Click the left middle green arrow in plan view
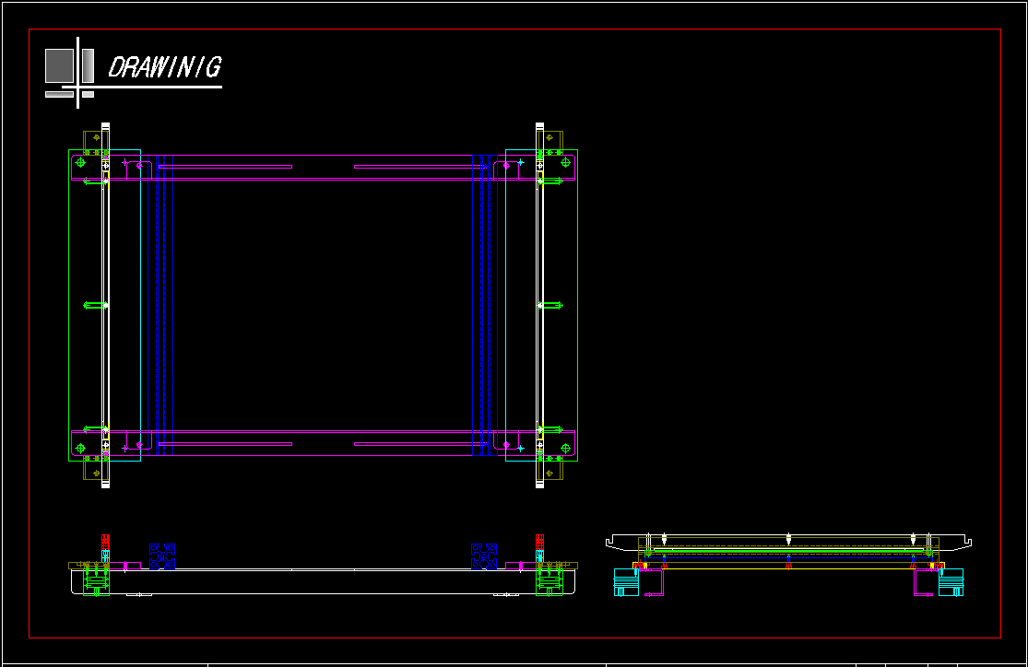This screenshot has height=667, width=1028. [x=94, y=305]
